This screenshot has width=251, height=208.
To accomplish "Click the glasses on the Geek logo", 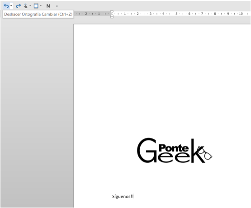I will (x=205, y=153).
